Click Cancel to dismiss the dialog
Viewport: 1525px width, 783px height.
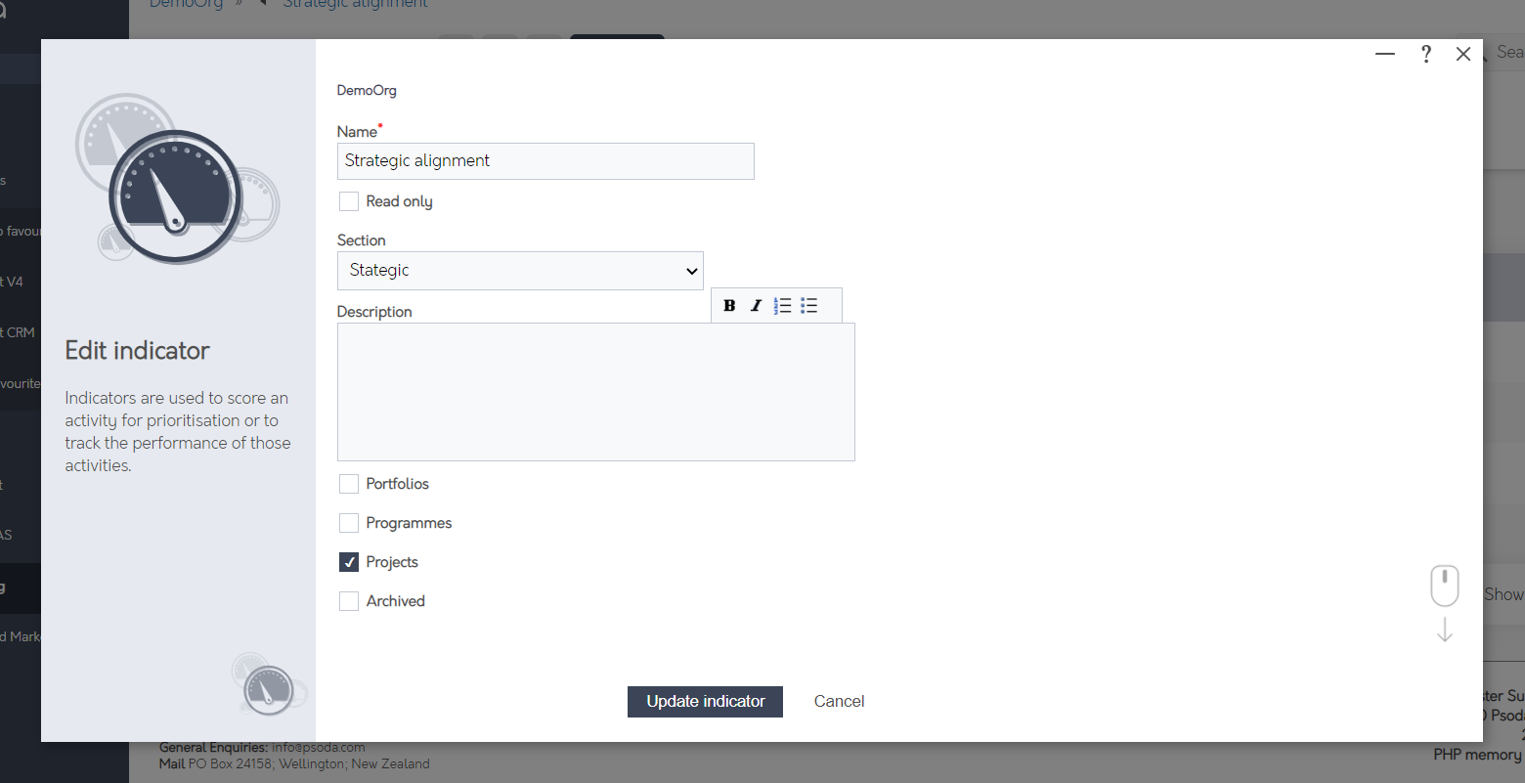point(839,701)
